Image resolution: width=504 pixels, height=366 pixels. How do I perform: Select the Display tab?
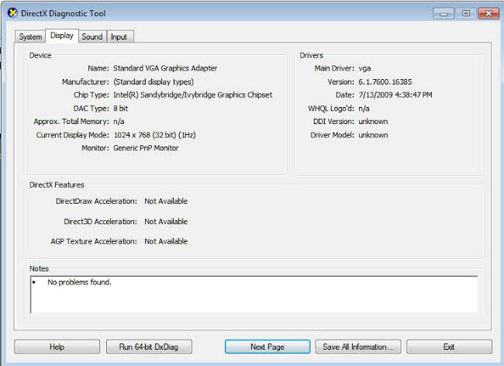click(62, 36)
